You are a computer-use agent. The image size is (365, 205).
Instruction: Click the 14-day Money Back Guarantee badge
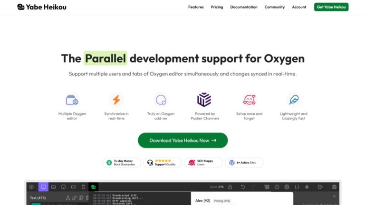(x=121, y=163)
